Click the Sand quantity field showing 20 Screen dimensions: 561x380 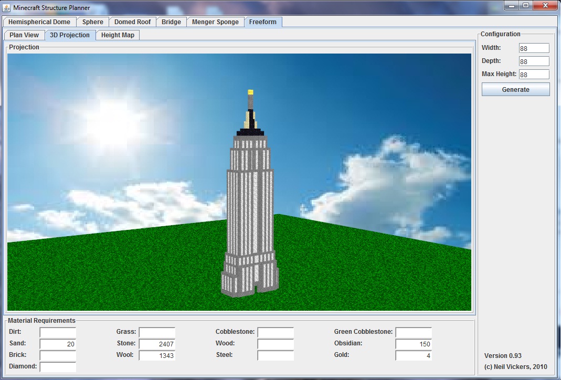pyautogui.click(x=58, y=344)
